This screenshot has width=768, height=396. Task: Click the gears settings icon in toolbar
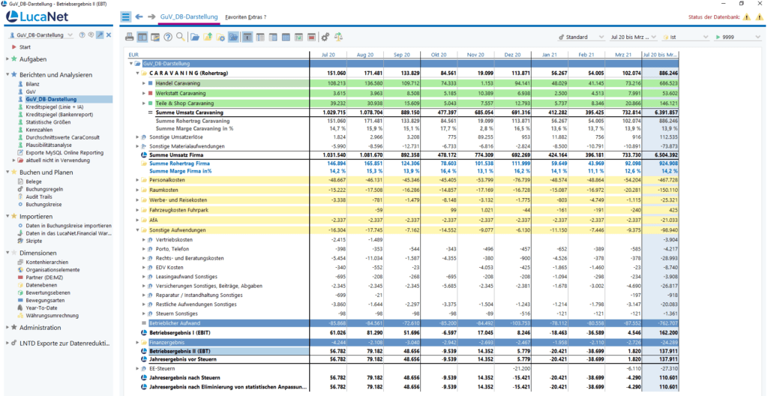(x=325, y=36)
